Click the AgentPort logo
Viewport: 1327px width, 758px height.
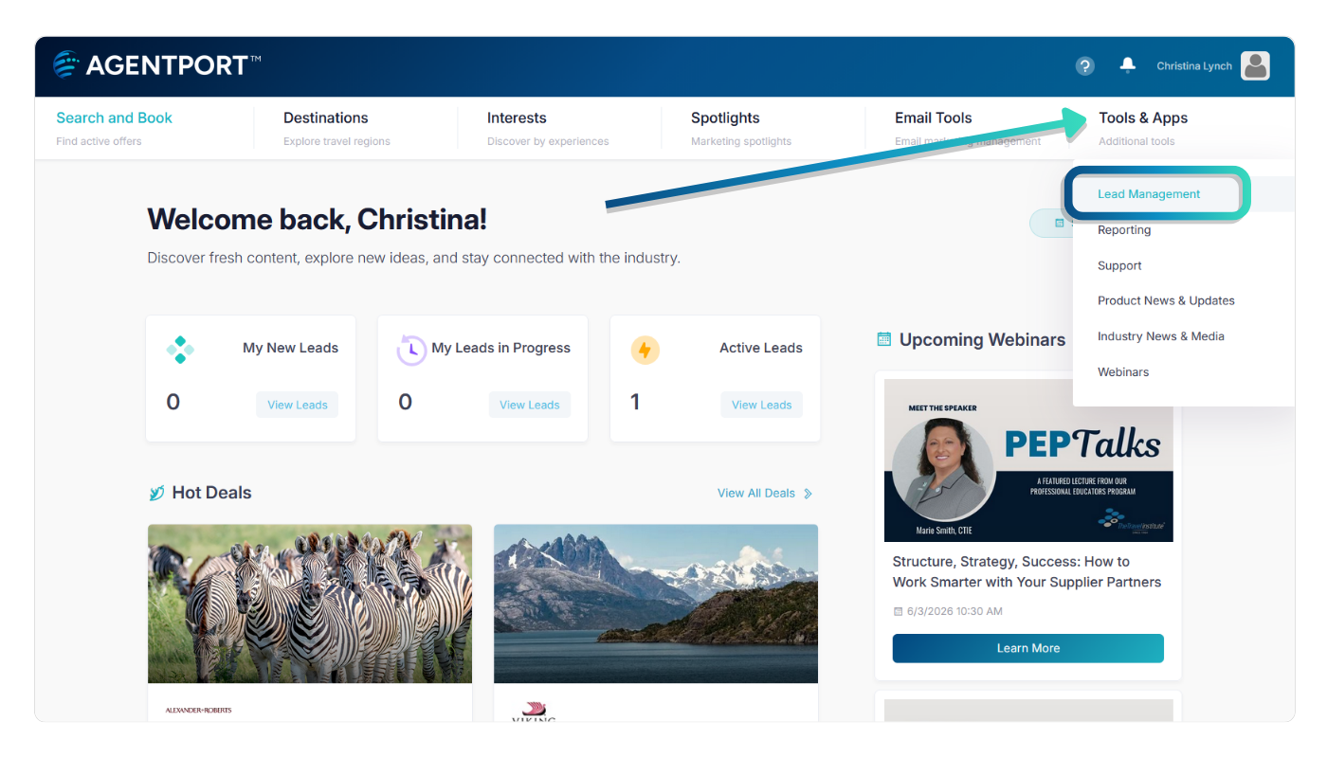[x=157, y=64]
